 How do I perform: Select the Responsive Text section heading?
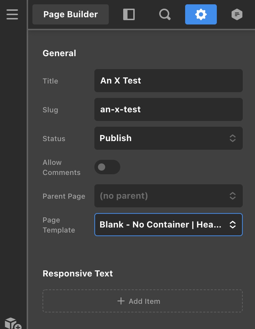[x=78, y=274]
